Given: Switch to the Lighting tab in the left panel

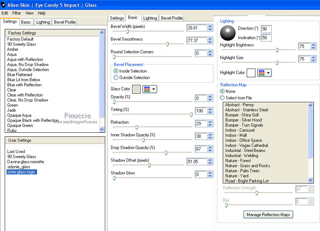Looking at the screenshot, I should 43,22.
